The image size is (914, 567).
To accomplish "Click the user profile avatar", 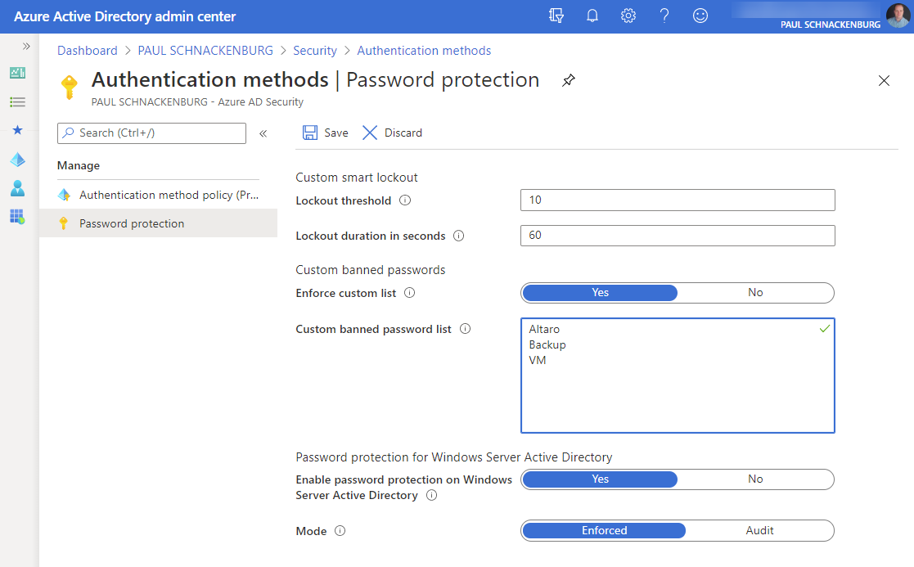I will 898,16.
